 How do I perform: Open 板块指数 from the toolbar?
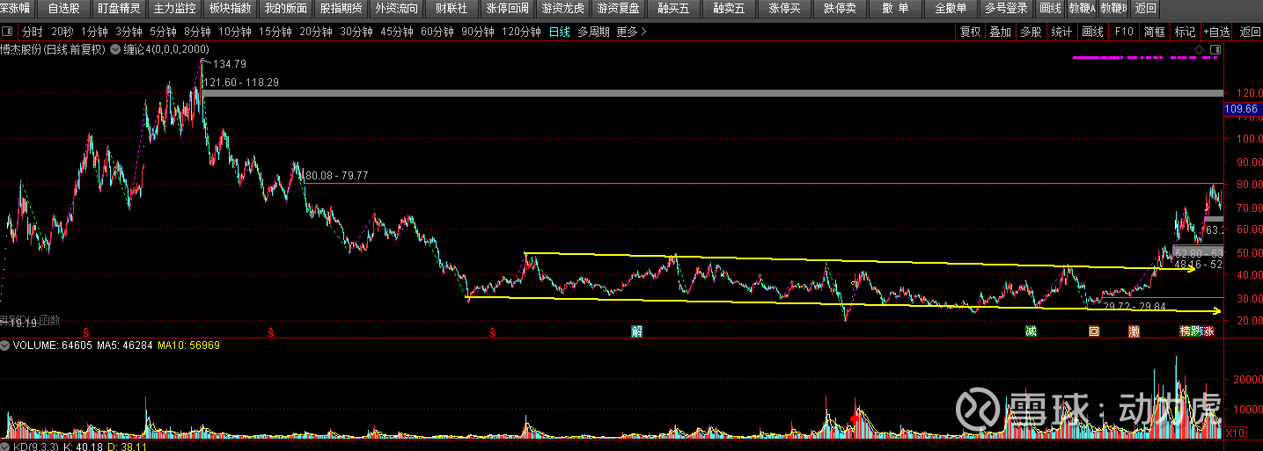click(x=231, y=9)
